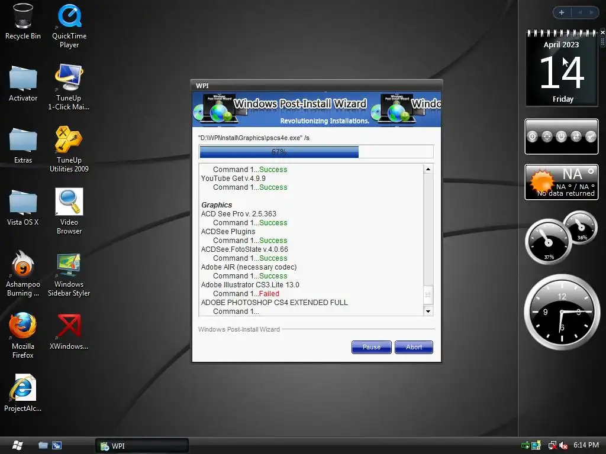Click the switch windows quick launch icon

coord(57,446)
